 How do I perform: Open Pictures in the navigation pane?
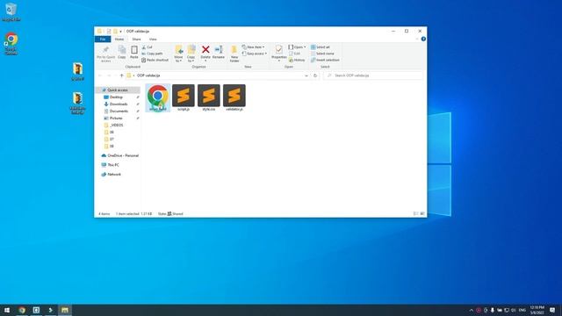116,118
